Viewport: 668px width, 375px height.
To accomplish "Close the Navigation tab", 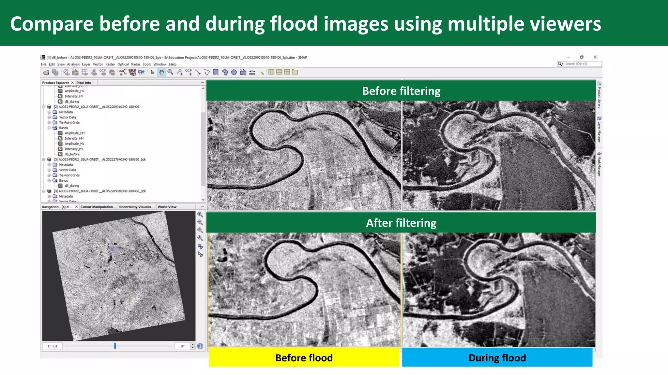I will 76,207.
